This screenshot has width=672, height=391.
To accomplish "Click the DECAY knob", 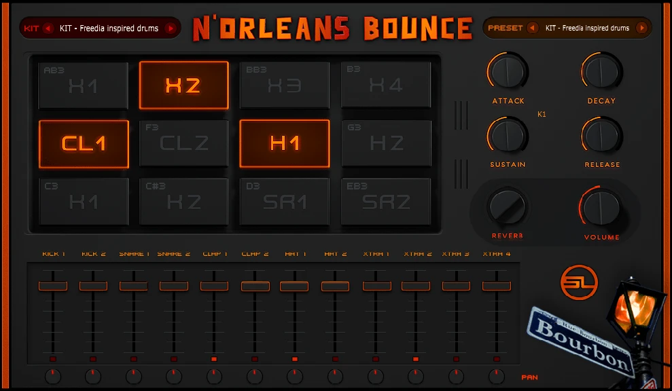I will 601,72.
